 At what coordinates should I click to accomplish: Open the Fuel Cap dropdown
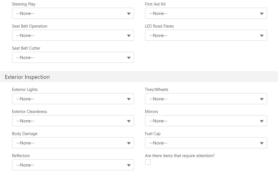(x=206, y=143)
